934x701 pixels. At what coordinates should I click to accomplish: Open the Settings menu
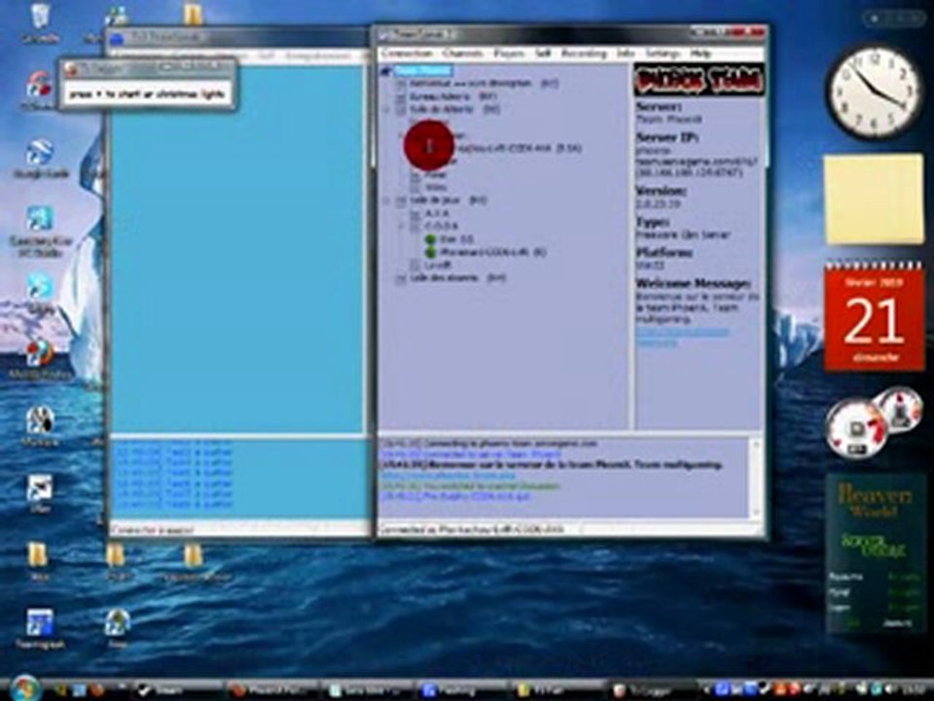663,54
